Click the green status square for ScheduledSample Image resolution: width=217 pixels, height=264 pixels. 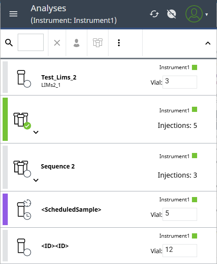[x=195, y=200]
